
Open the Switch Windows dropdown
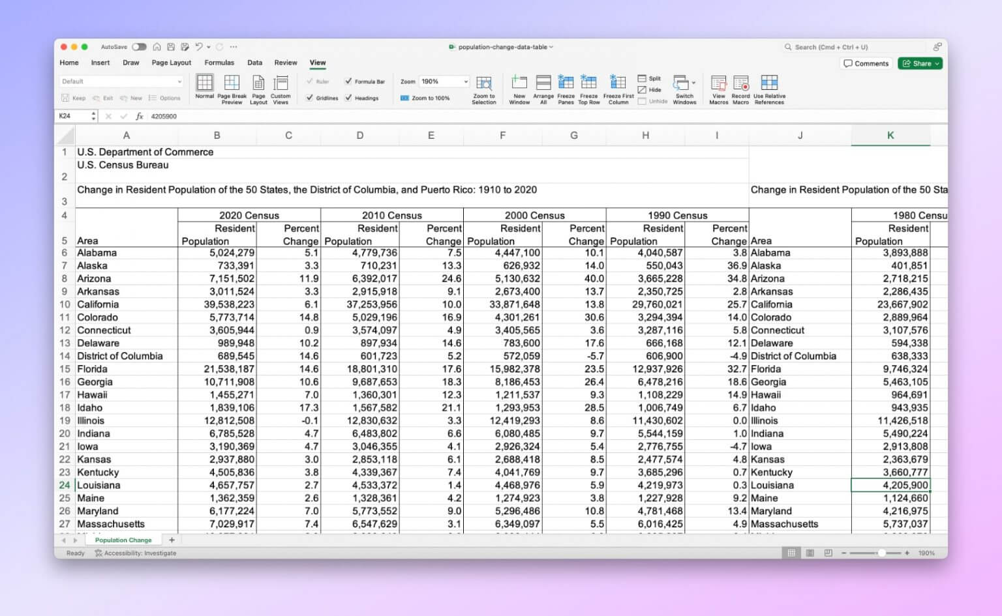pyautogui.click(x=684, y=89)
